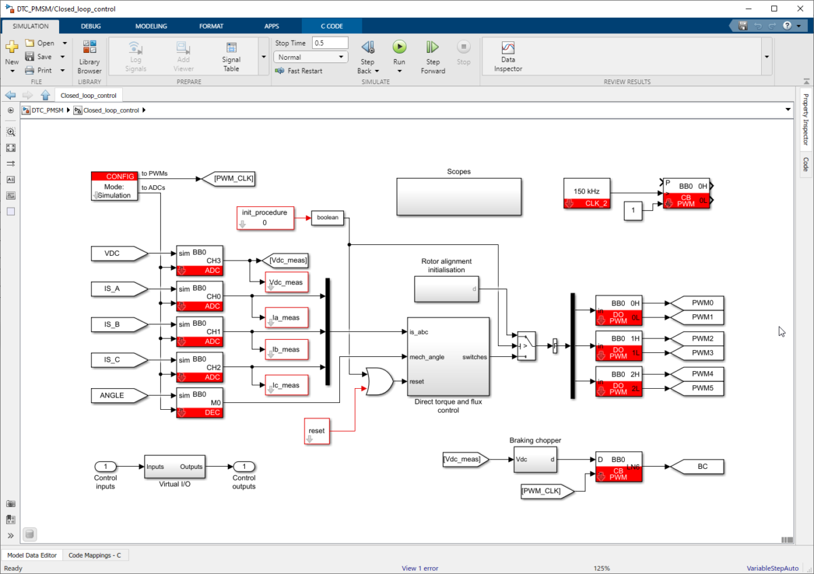Select the zoom tool in the left palette
The height and width of the screenshot is (574, 814).
[11, 132]
